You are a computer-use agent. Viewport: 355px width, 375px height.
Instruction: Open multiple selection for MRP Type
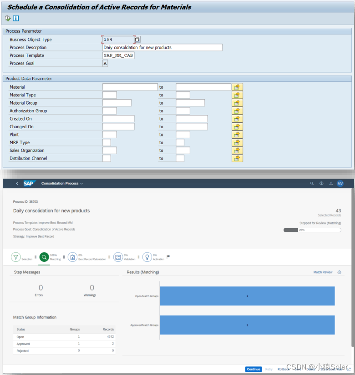click(x=237, y=142)
